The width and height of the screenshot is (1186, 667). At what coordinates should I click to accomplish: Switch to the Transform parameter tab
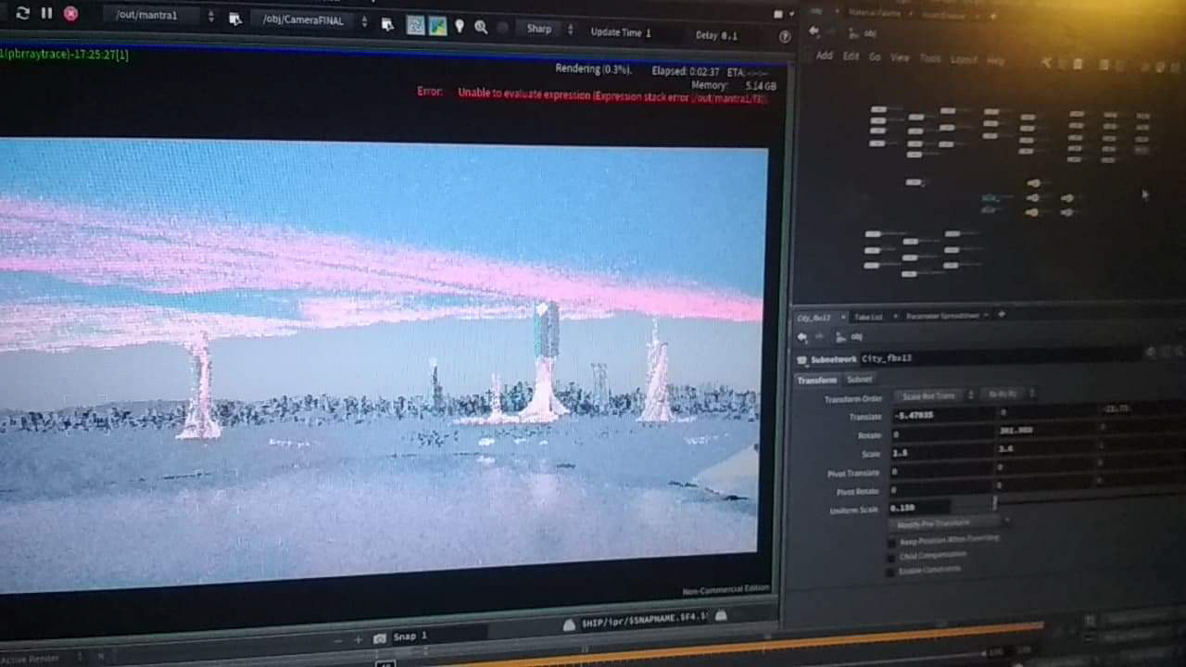point(816,380)
